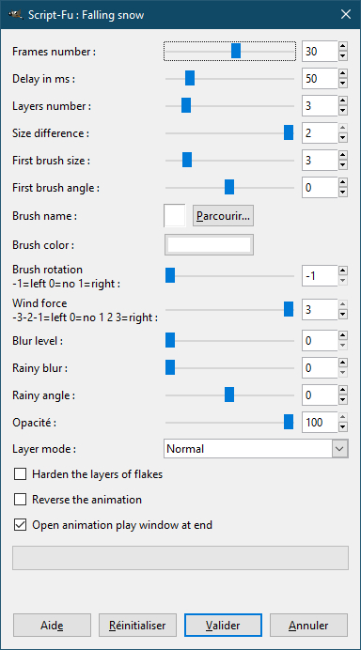
Task: Increase Frames number with up arrow
Action: coord(343,46)
